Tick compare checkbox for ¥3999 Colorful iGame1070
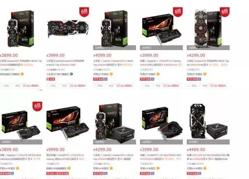The width and height of the screenshot is (249, 179). click(x=49, y=85)
